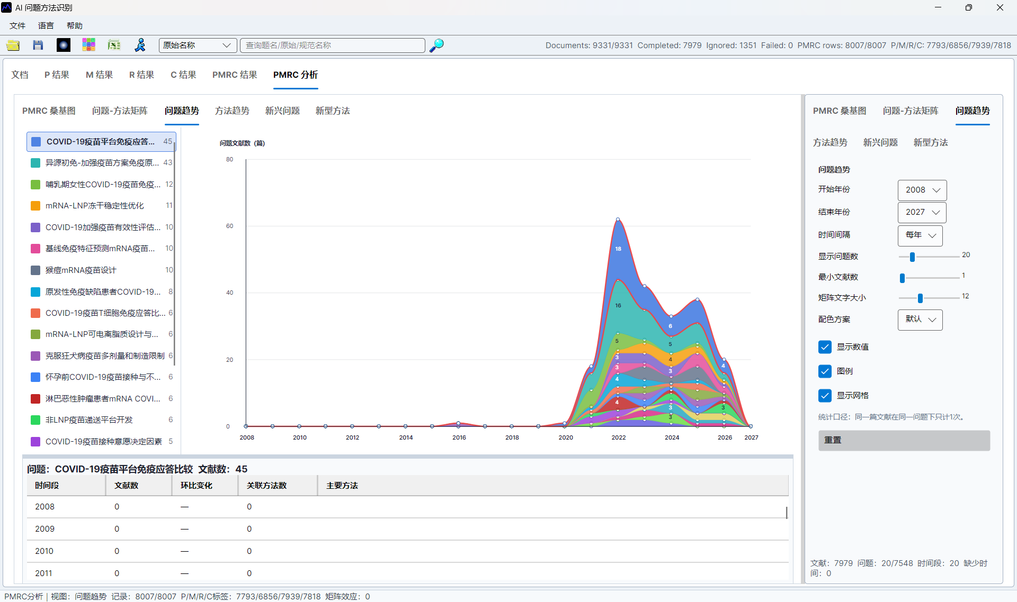Select legend item COVID-19疫苗T细胞免疫应答比
1017x602 pixels.
(101, 313)
